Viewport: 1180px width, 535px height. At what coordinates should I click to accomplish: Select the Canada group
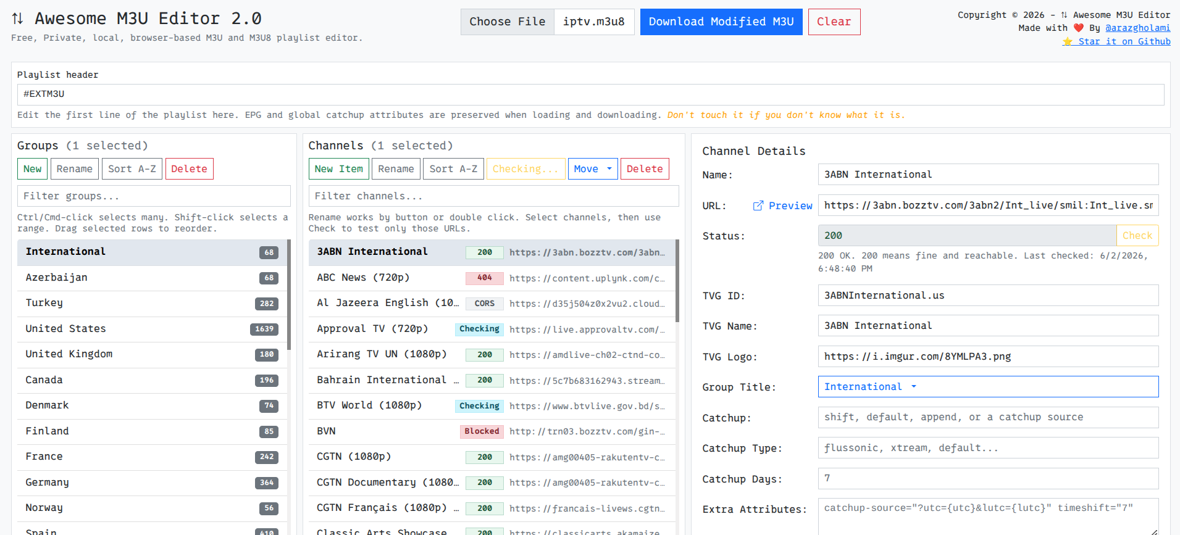(x=152, y=380)
